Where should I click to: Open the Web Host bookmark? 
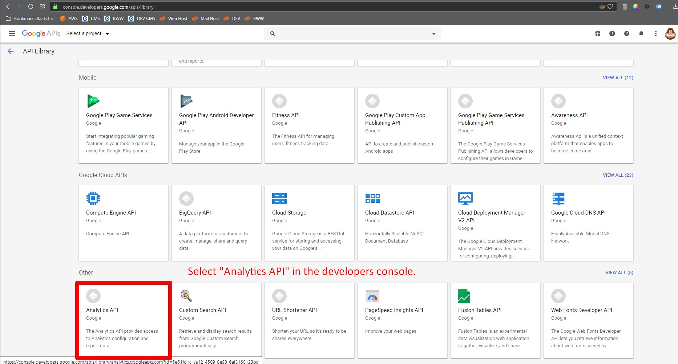(x=174, y=19)
